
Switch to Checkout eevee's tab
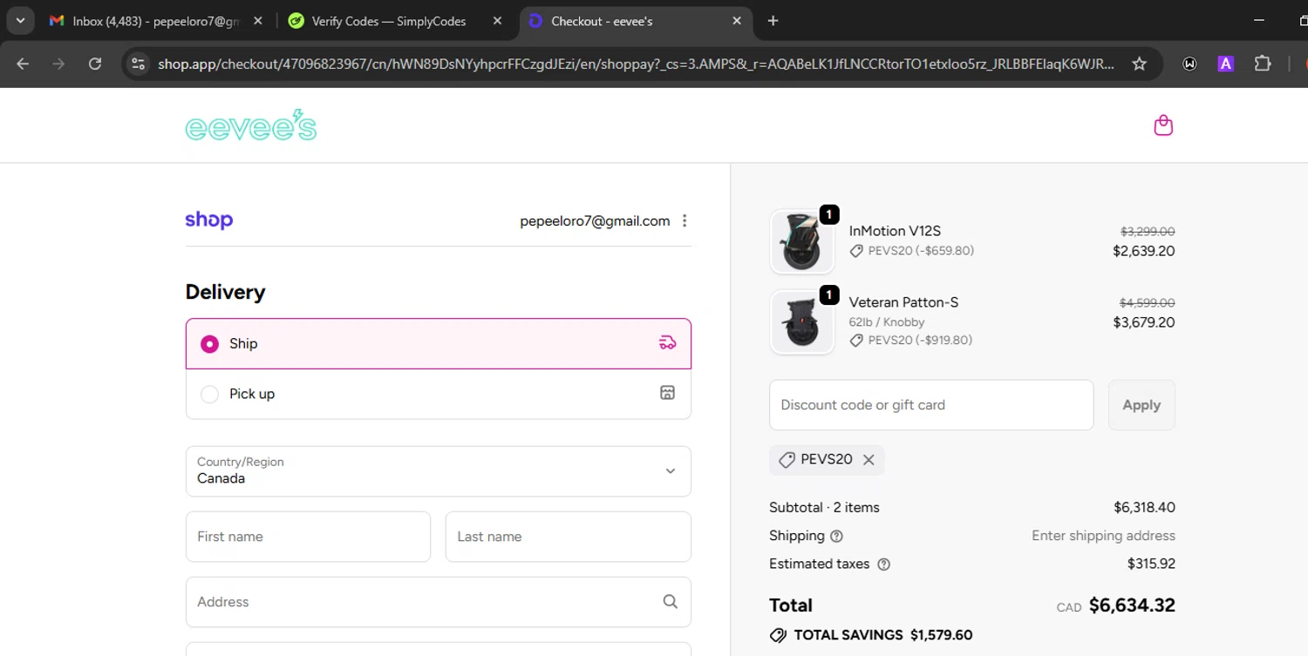(637, 21)
